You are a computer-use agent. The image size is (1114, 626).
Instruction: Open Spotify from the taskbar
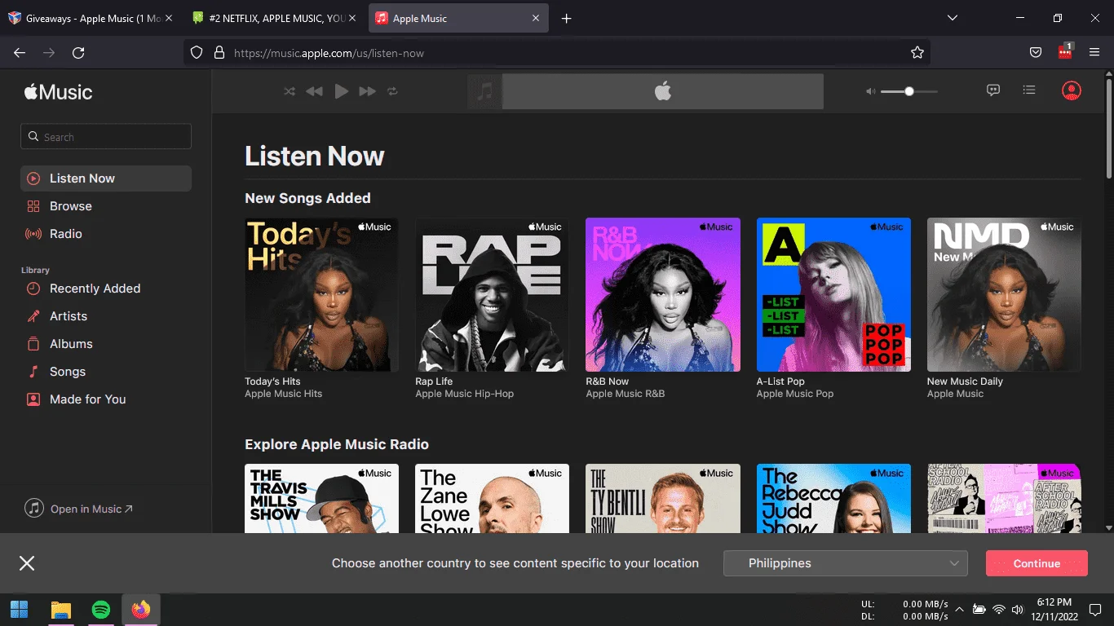tap(101, 610)
